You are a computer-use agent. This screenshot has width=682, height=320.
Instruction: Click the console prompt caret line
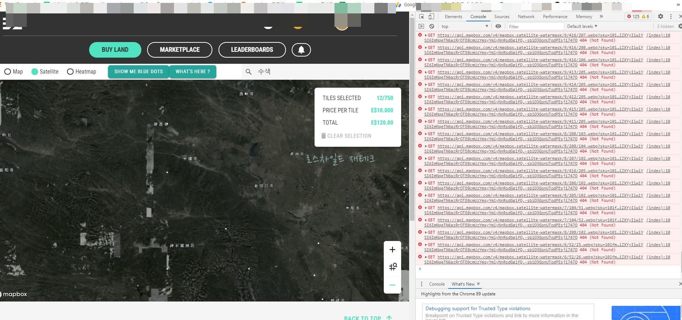click(x=549, y=269)
